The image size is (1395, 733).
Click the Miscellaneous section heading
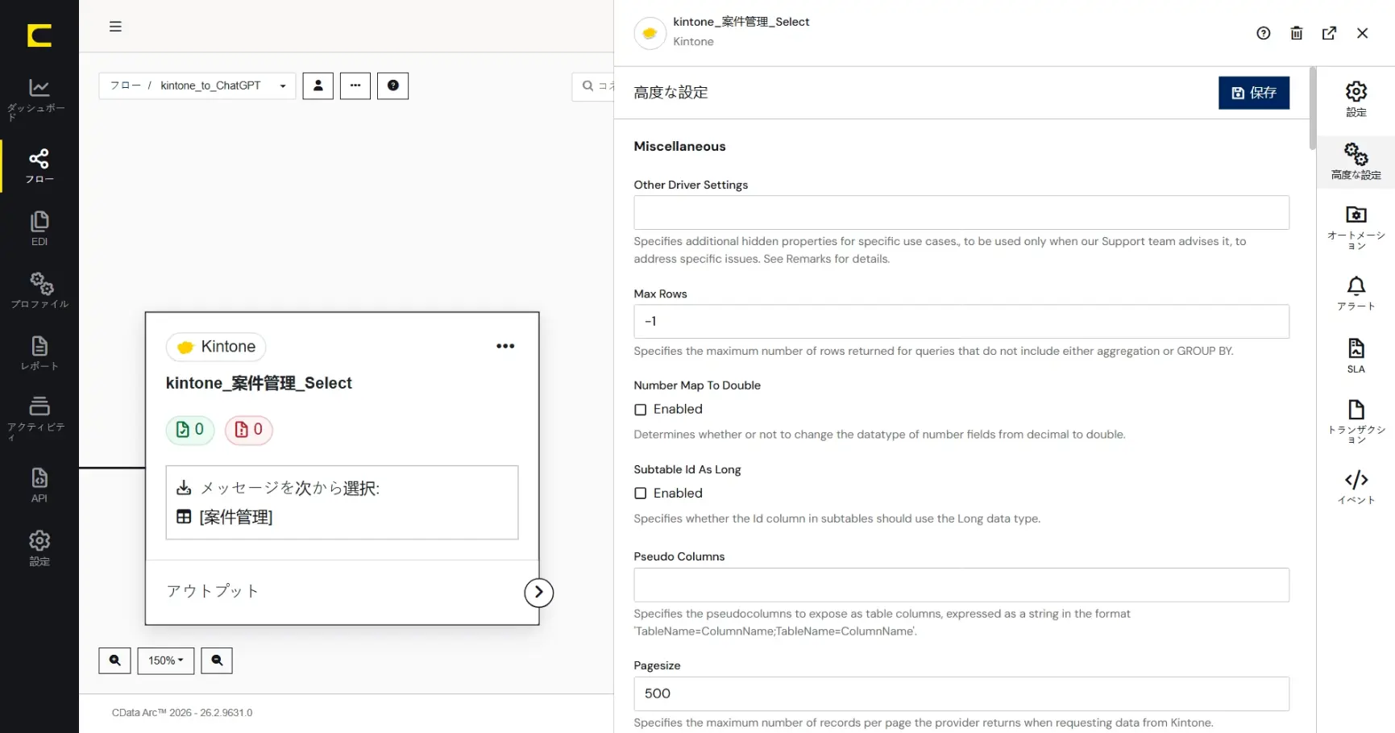[x=679, y=147]
